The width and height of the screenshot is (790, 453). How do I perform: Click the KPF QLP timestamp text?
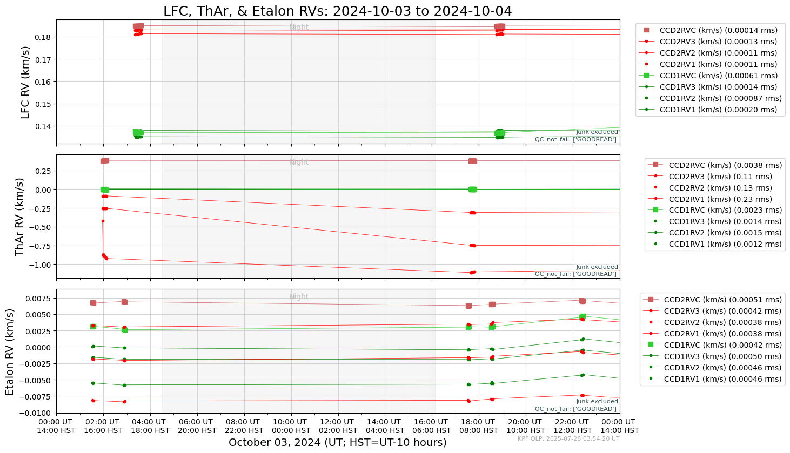[x=568, y=438]
